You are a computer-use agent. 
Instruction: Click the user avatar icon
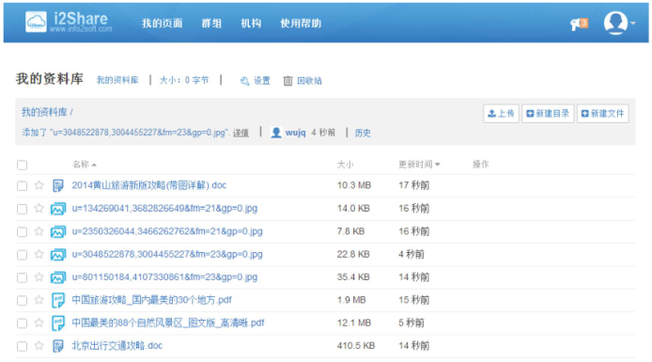coord(615,23)
